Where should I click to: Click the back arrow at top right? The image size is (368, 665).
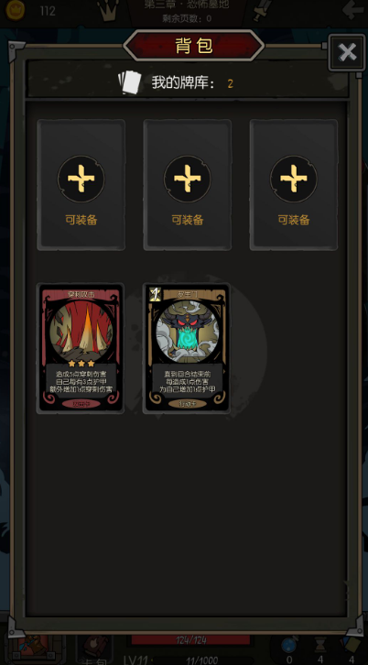pos(352,10)
